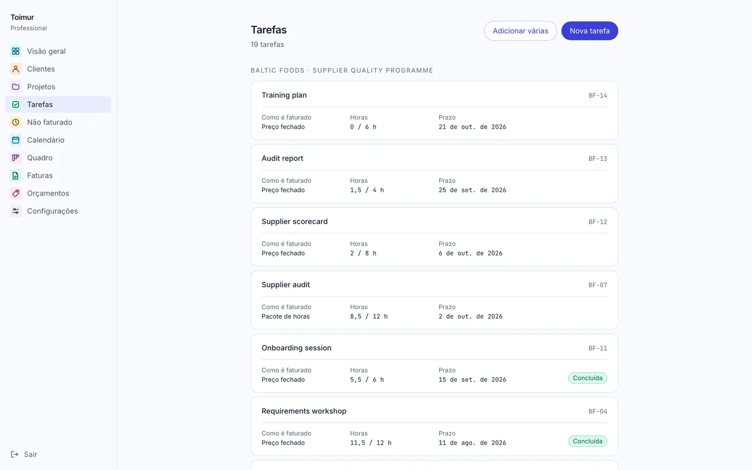Open Configurações settings
Screen dimensions: 752x470
coord(58,211)
